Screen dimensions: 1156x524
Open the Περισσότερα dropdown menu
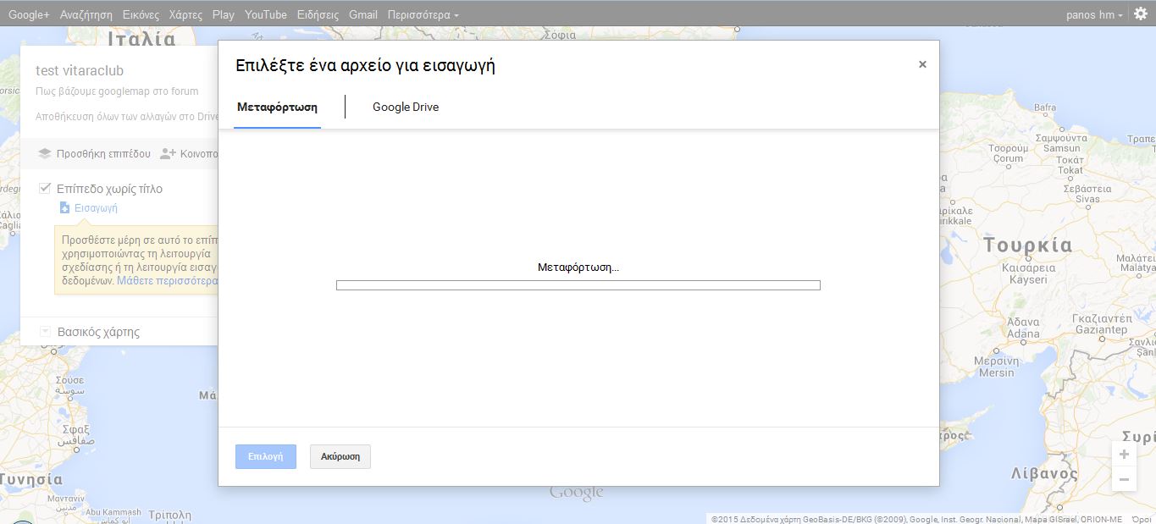(x=423, y=15)
